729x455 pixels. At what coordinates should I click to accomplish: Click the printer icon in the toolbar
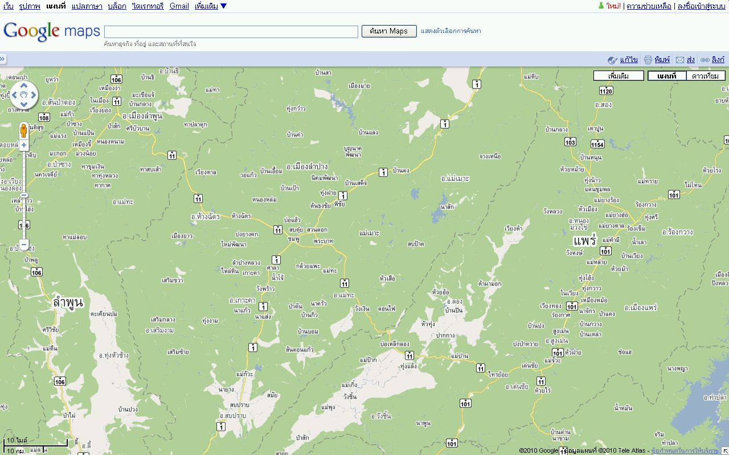(x=648, y=60)
